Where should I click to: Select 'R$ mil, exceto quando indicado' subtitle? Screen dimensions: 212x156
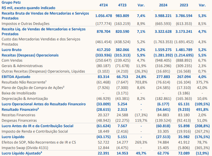[x=28, y=8]
